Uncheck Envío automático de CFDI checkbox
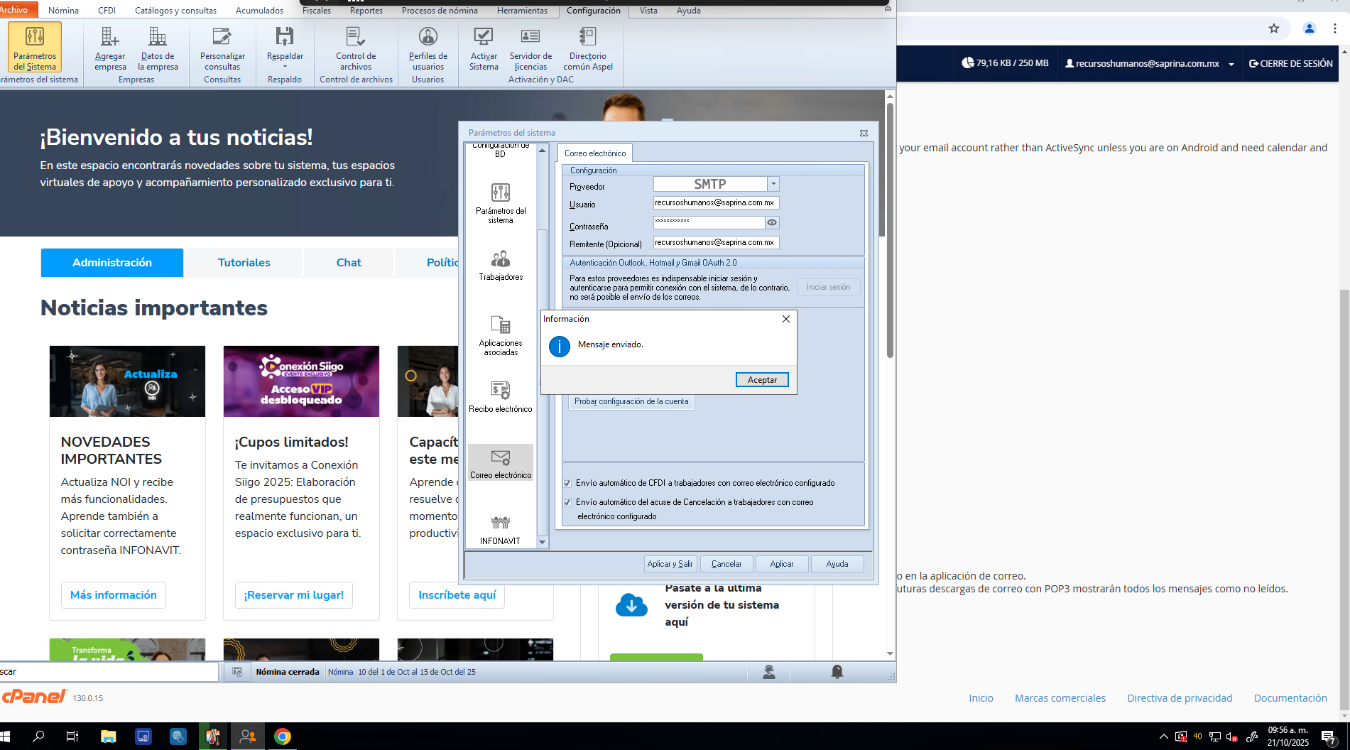 tap(567, 483)
